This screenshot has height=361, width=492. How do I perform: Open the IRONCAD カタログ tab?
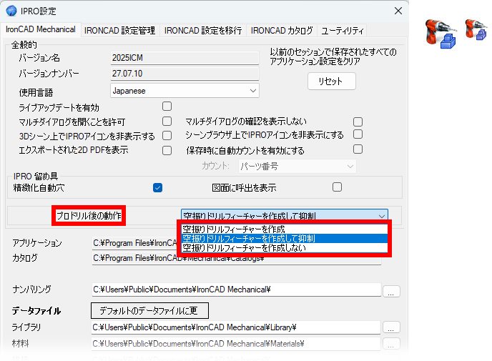pos(282,31)
